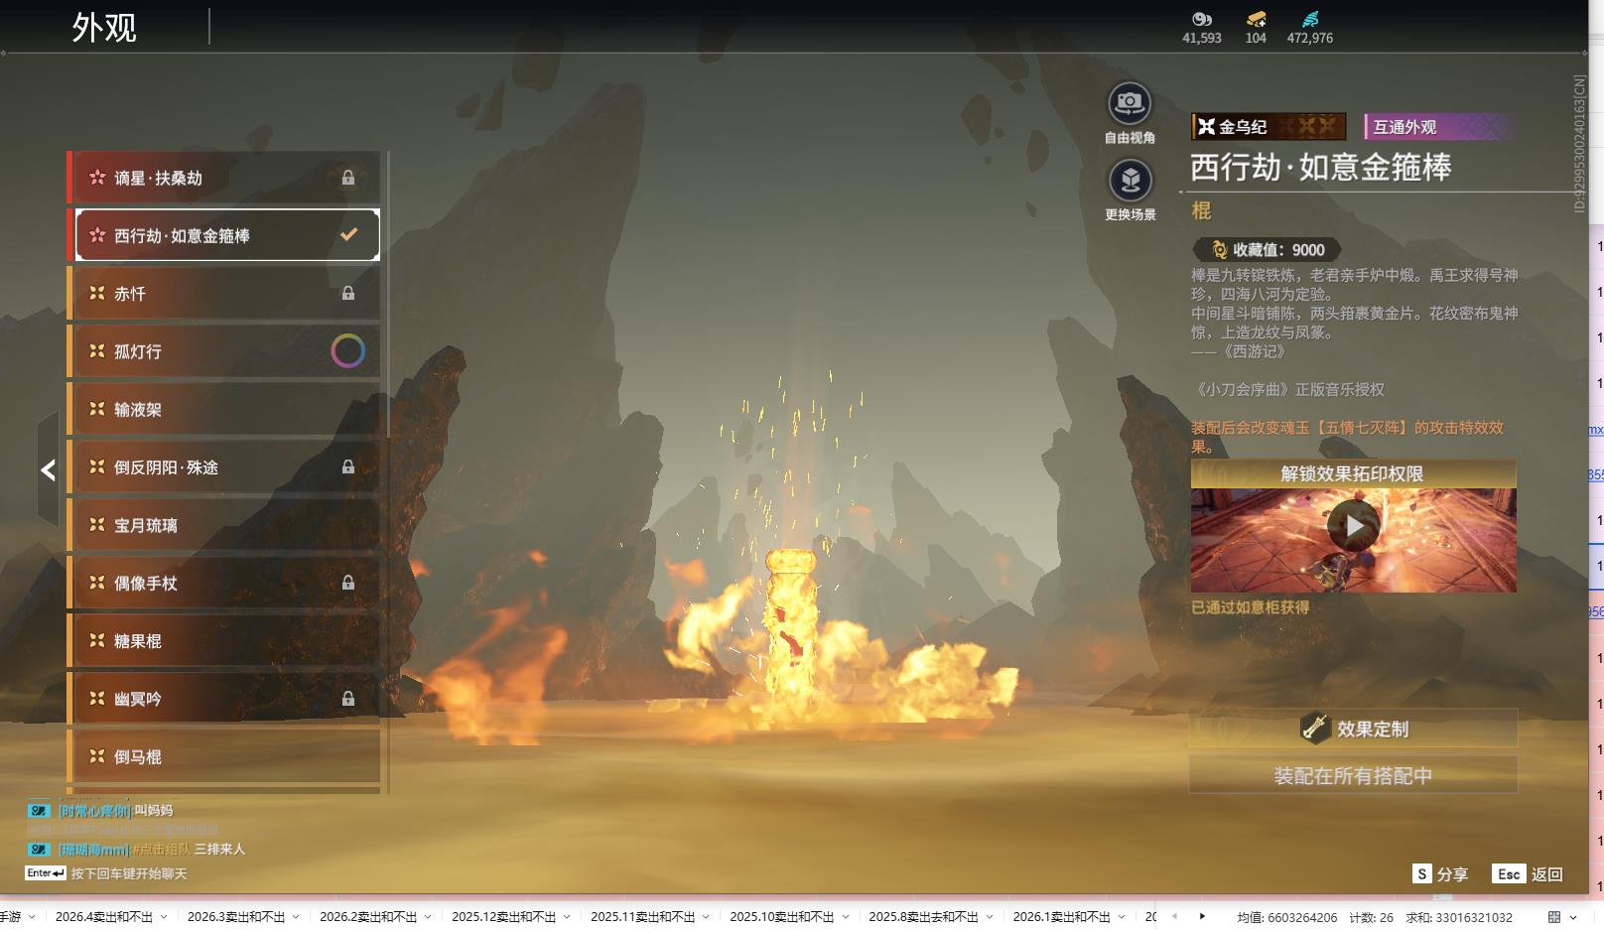Screen dimensions: 1604x932
Task: Click the 效果定制 effect customization button
Action: tap(1353, 729)
